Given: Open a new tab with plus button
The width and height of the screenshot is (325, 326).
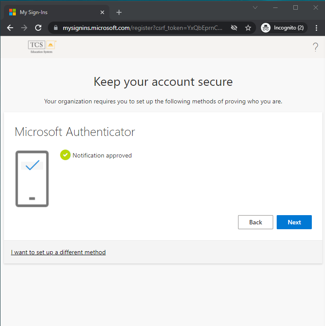Looking at the screenshot, I should pos(119,12).
